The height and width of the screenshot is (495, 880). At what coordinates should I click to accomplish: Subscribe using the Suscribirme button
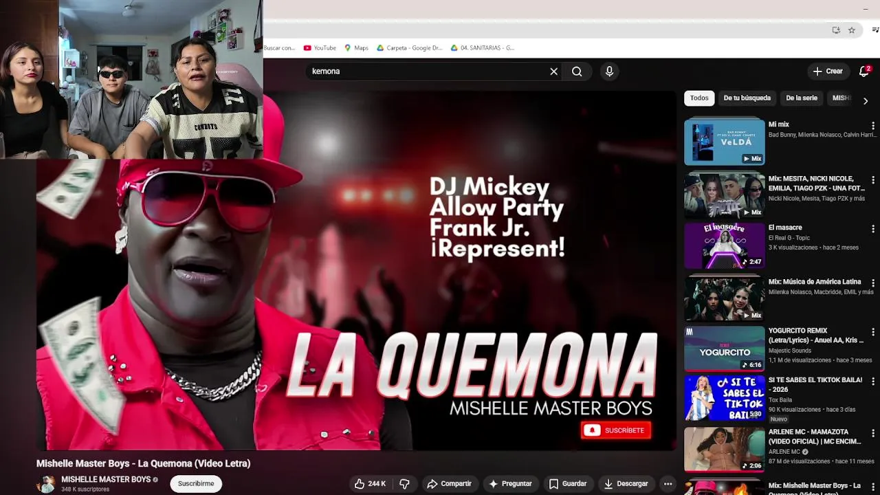(x=196, y=484)
